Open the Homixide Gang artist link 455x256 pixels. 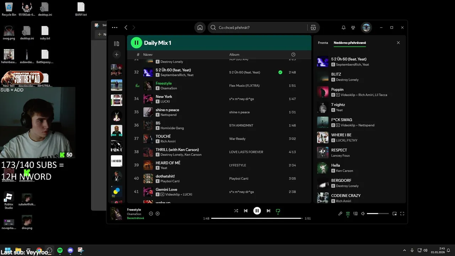(172, 128)
